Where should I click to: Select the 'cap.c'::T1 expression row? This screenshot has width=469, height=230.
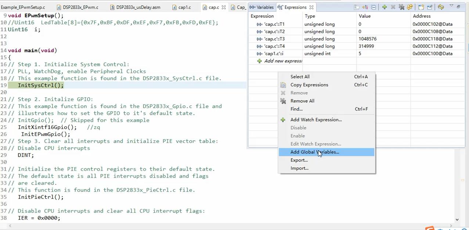point(357,24)
